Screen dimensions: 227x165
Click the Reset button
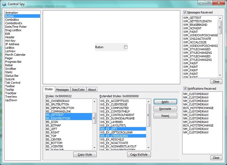pos(165,115)
